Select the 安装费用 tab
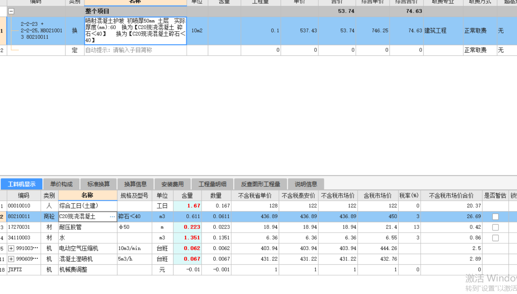Screen dimensions: 517x294 pyautogui.click(x=172, y=184)
